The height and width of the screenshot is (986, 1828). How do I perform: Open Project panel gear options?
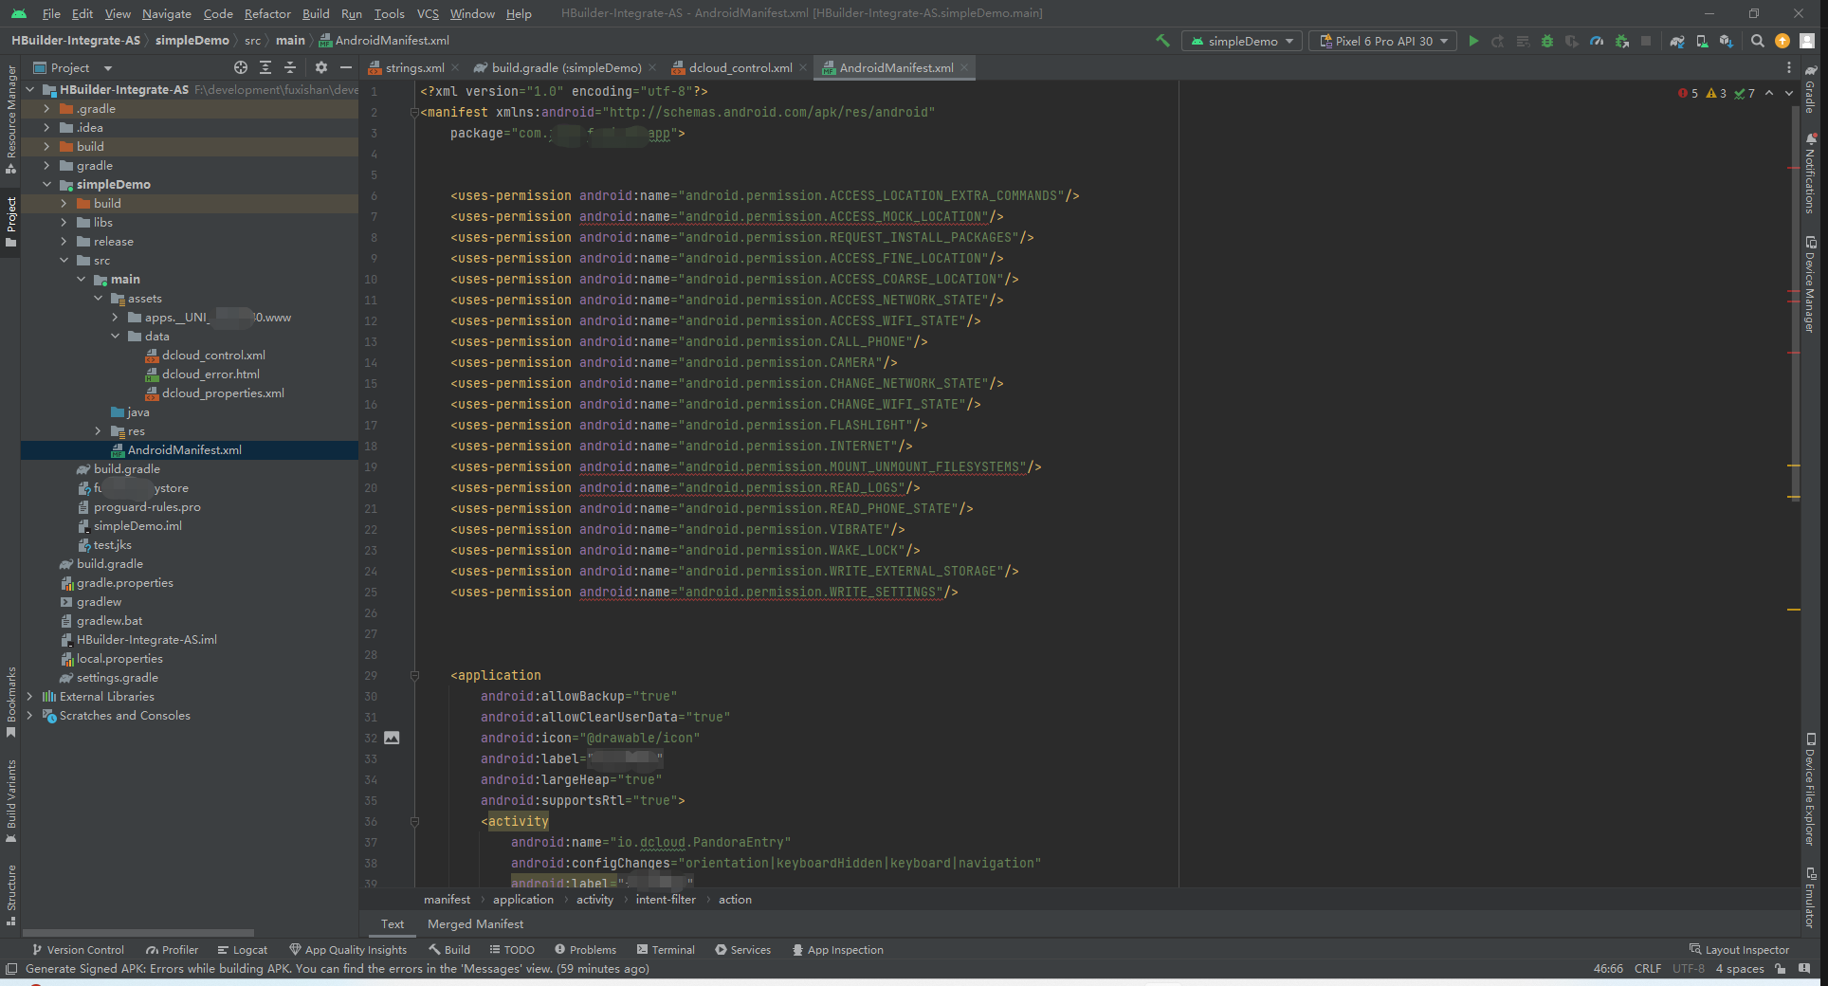(x=321, y=67)
